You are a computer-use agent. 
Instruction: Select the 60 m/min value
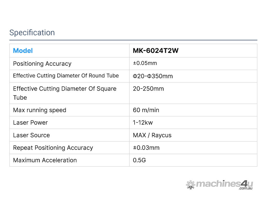click(146, 110)
